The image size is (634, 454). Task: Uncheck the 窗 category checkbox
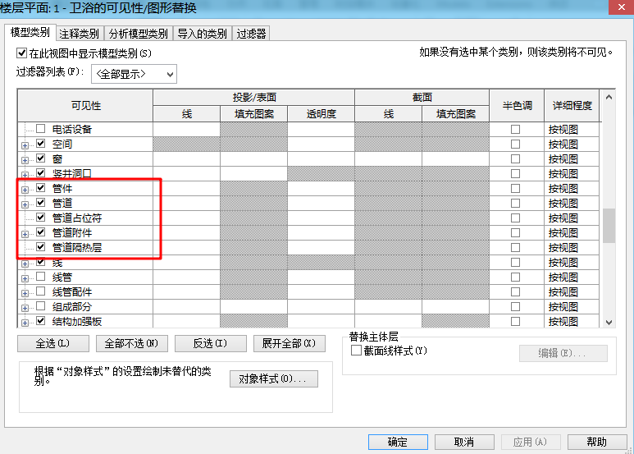pos(40,158)
